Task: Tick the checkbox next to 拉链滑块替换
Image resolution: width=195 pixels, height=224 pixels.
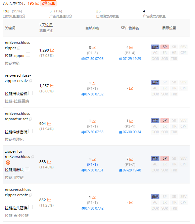Action: (31, 93)
